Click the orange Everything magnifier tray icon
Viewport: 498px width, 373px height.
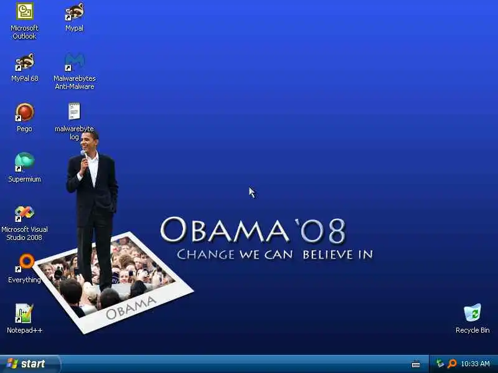(452, 364)
